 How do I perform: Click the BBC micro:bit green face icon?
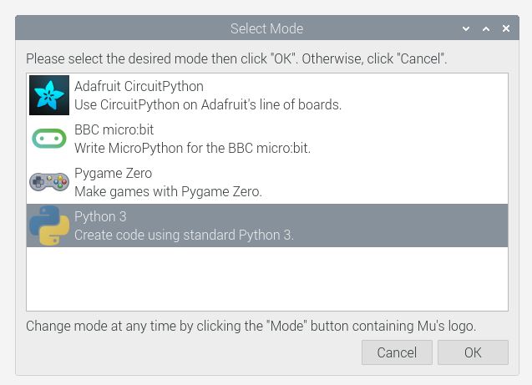pyautogui.click(x=49, y=139)
